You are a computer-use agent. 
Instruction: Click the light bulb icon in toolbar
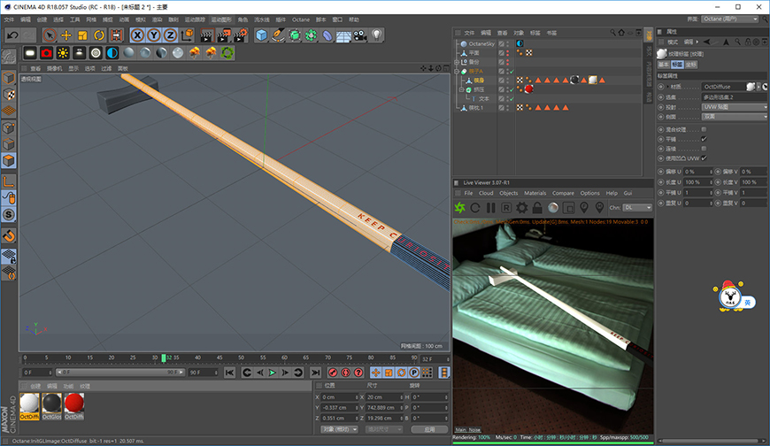pyautogui.click(x=377, y=35)
